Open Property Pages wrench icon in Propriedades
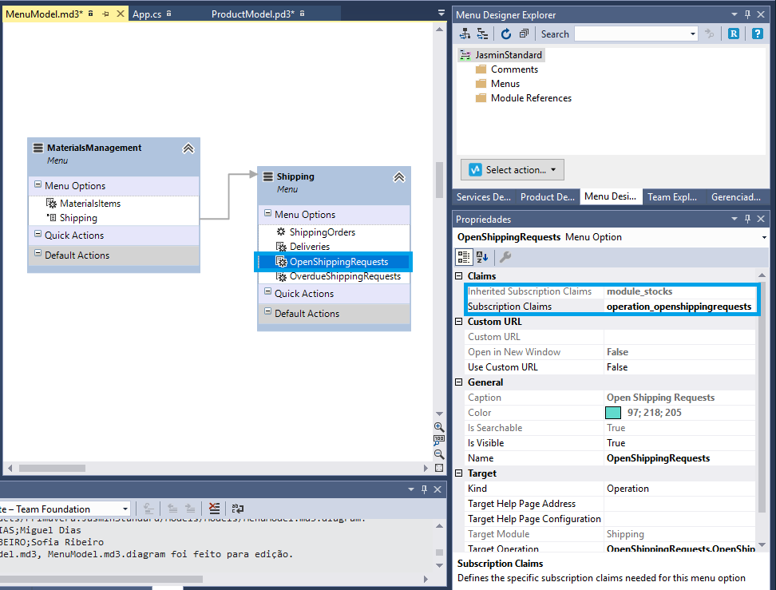The image size is (776, 590). coord(505,257)
